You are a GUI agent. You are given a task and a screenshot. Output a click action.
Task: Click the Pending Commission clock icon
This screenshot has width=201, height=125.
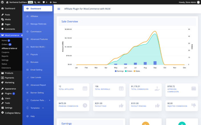(85, 105)
